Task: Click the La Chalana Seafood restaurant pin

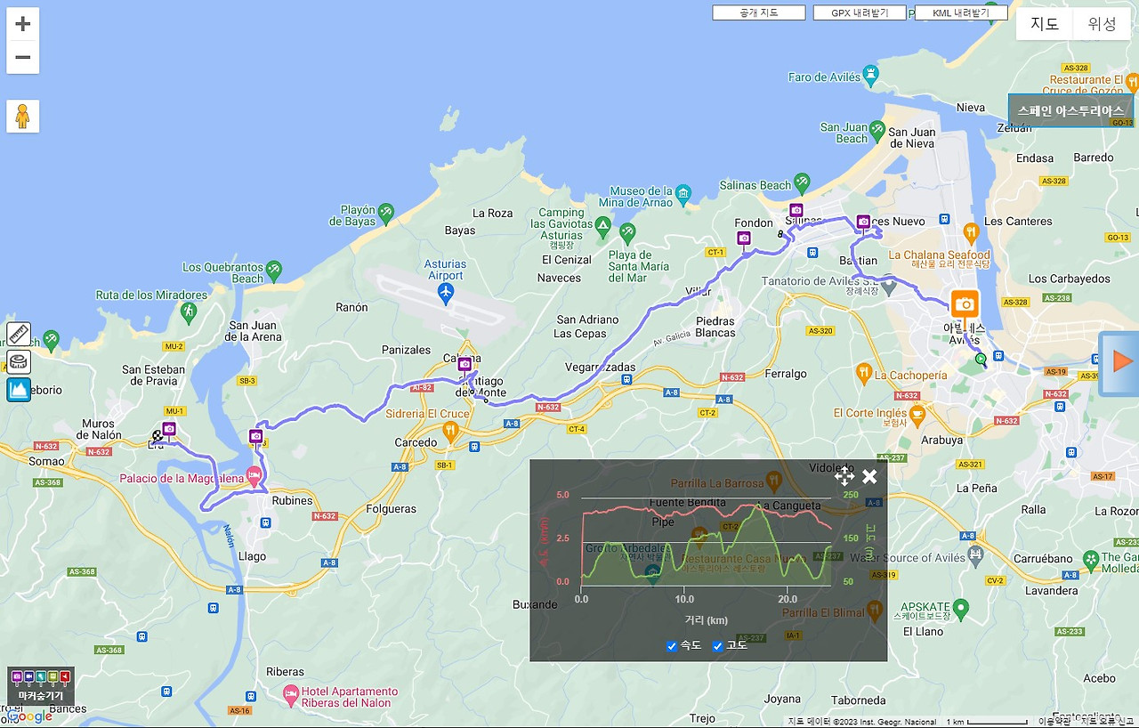Action: click(x=971, y=233)
